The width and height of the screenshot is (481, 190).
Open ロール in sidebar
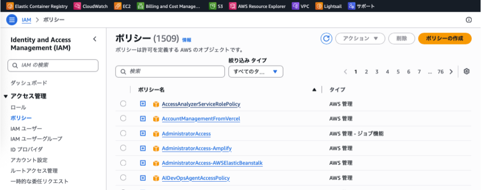(x=18, y=108)
